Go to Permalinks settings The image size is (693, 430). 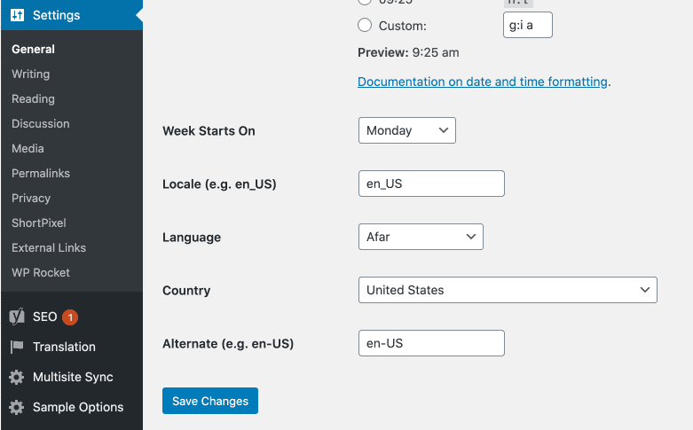click(x=41, y=173)
